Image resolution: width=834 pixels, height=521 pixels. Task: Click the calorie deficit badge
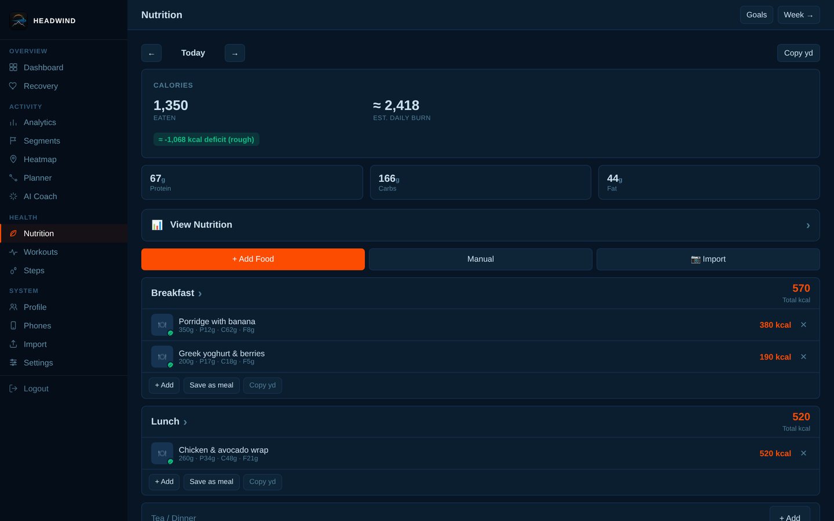pyautogui.click(x=206, y=140)
